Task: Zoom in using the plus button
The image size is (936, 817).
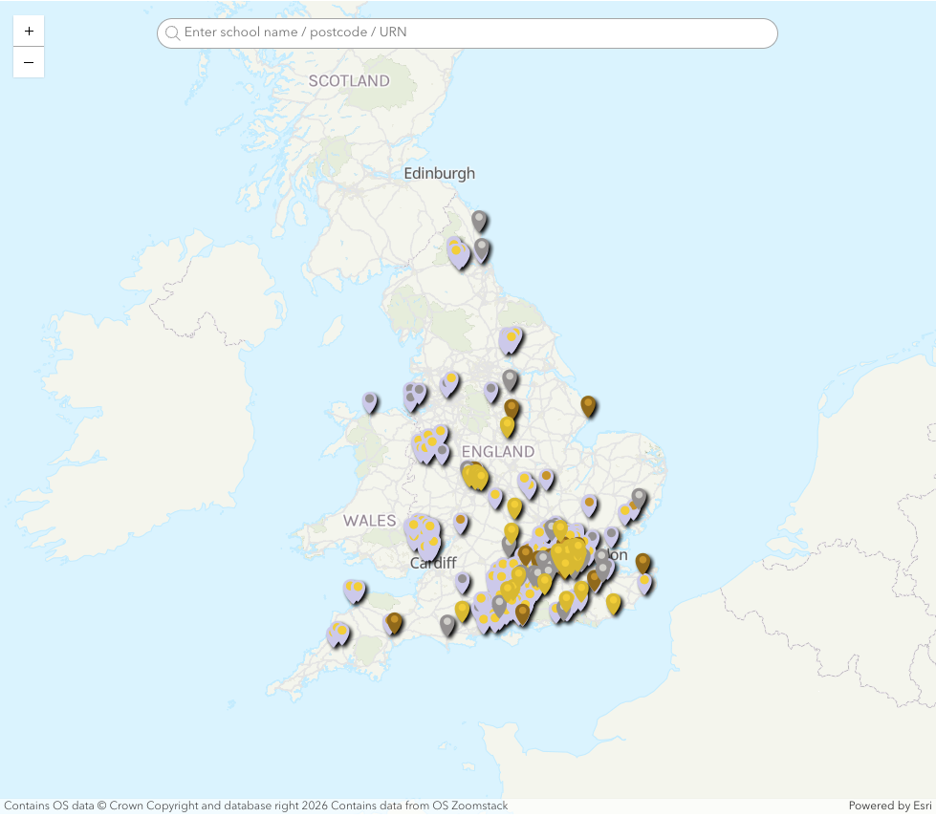Action: (x=28, y=30)
